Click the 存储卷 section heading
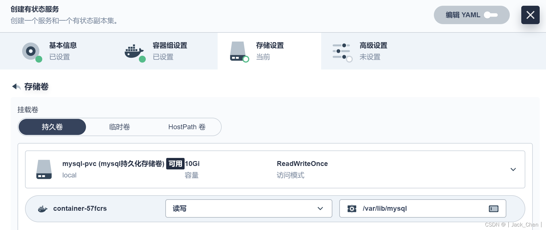The height and width of the screenshot is (230, 546). click(36, 86)
